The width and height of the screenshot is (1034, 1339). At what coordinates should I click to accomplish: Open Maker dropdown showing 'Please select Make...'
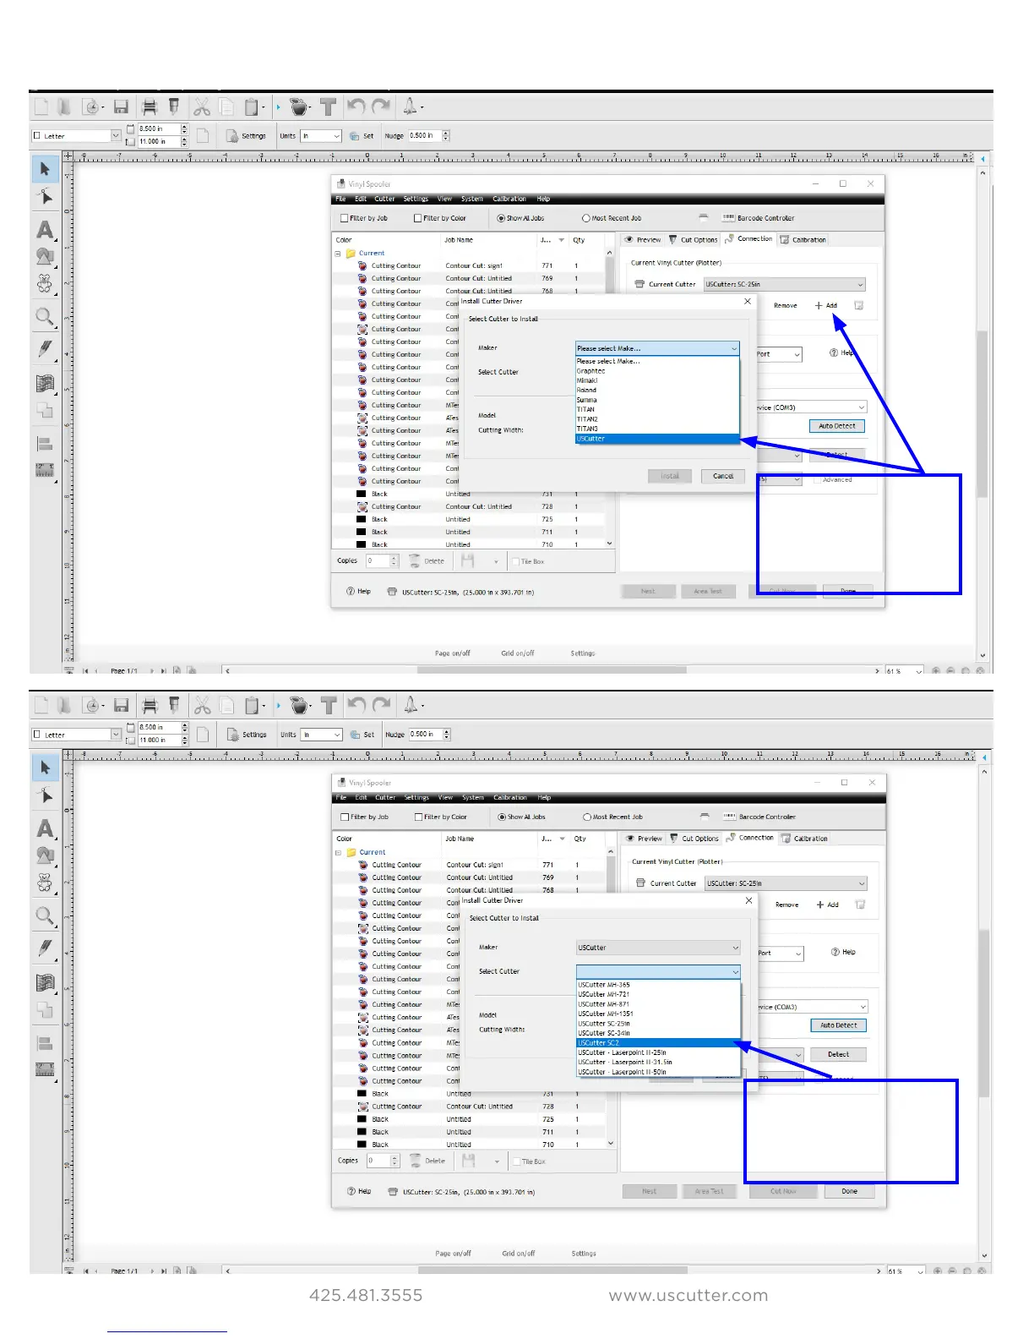(657, 348)
